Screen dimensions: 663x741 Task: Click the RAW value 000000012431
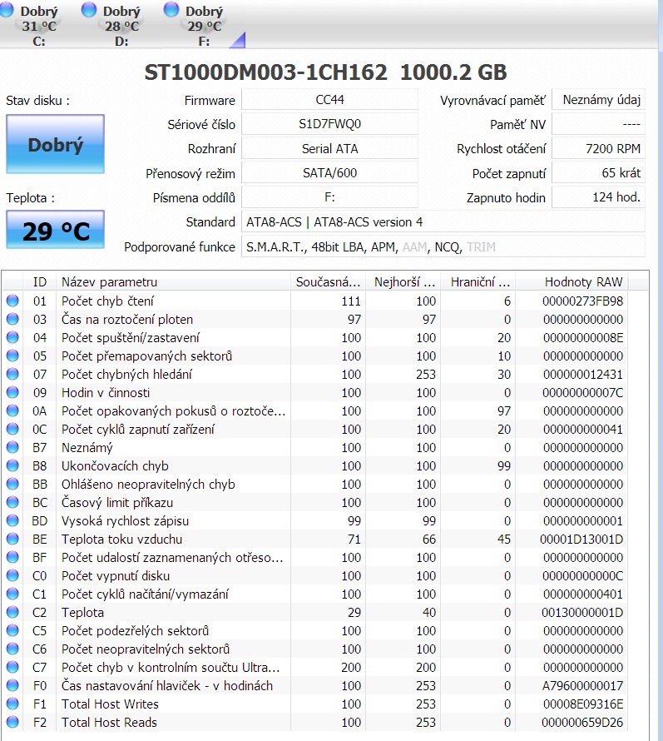pyautogui.click(x=583, y=375)
